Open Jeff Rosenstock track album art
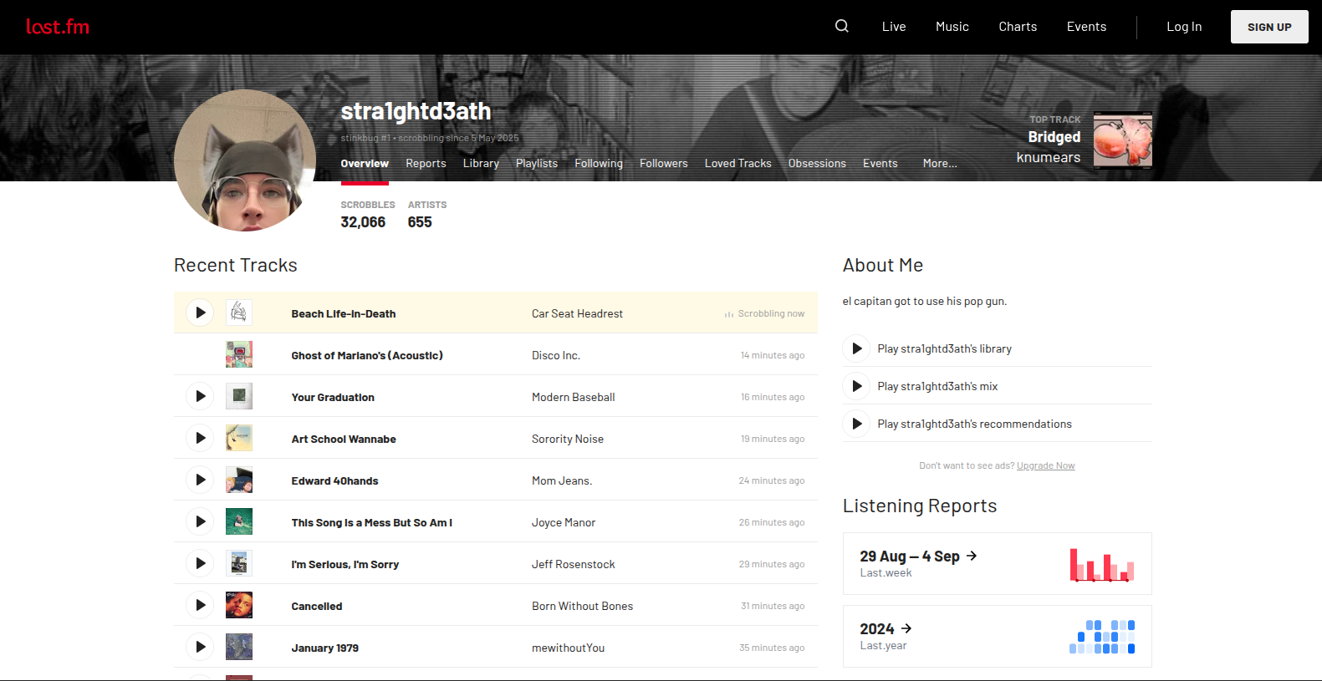 (239, 563)
